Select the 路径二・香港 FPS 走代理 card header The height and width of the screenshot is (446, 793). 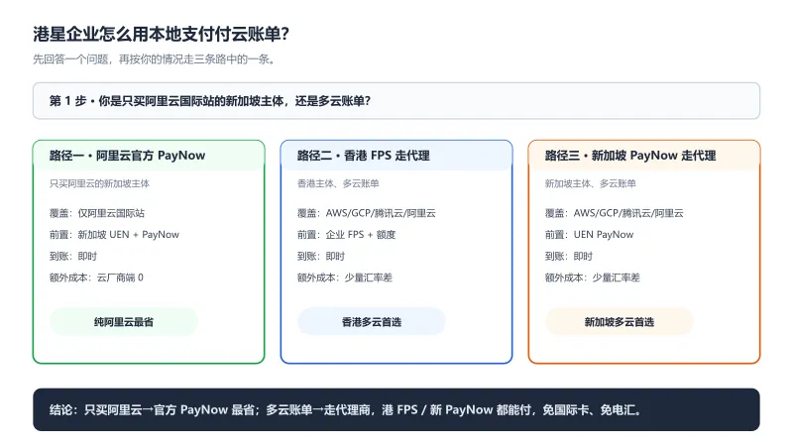coord(396,156)
